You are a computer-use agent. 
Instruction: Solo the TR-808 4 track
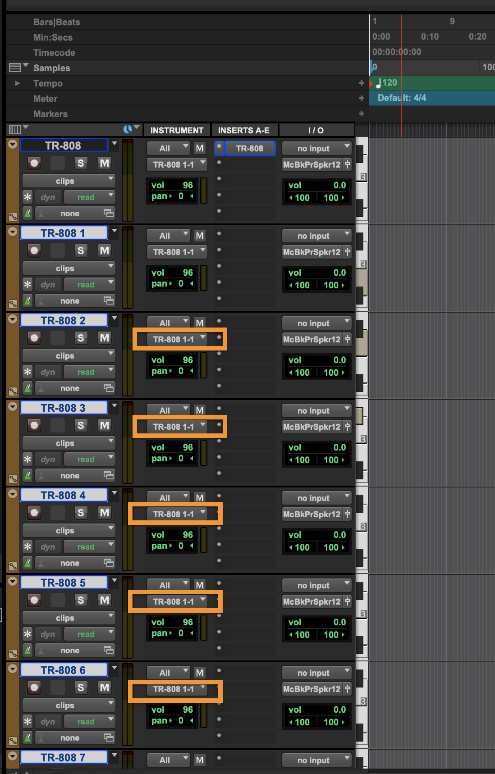(x=81, y=512)
